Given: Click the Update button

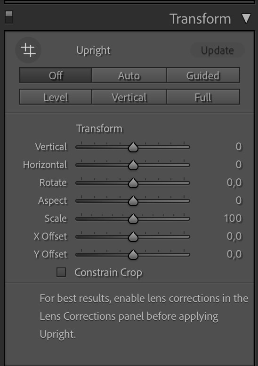Looking at the screenshot, I should (x=217, y=50).
